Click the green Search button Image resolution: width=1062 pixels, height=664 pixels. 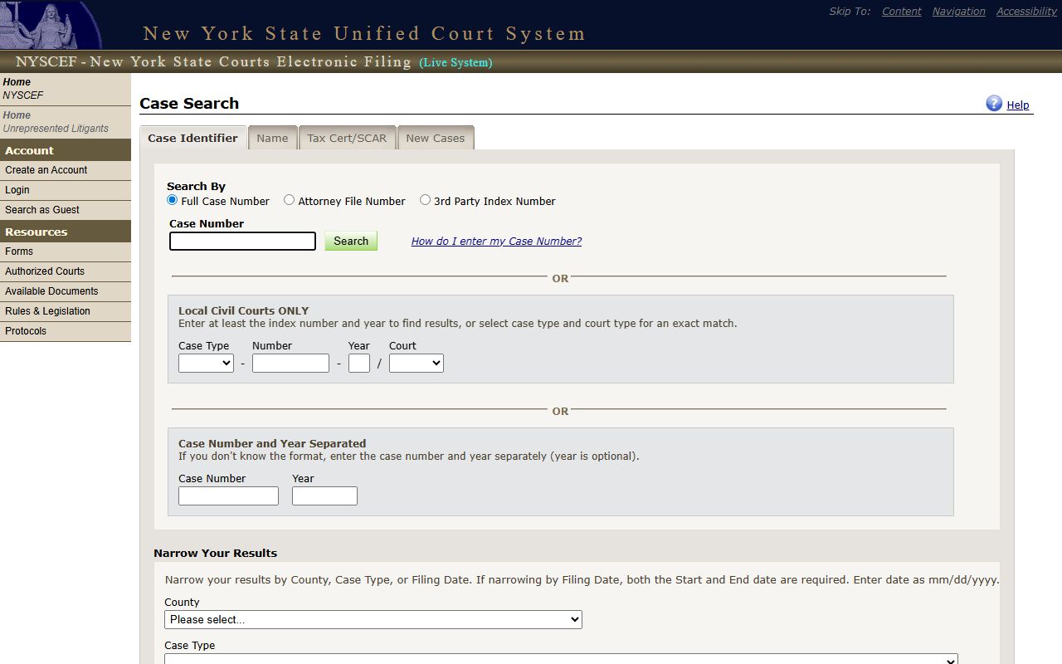[x=351, y=241]
